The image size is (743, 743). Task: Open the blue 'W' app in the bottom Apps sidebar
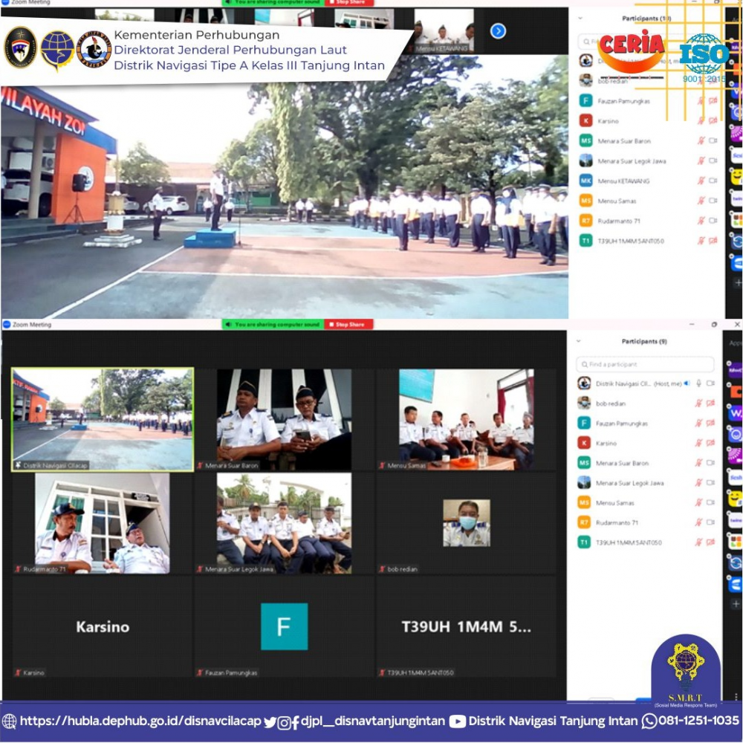click(736, 412)
